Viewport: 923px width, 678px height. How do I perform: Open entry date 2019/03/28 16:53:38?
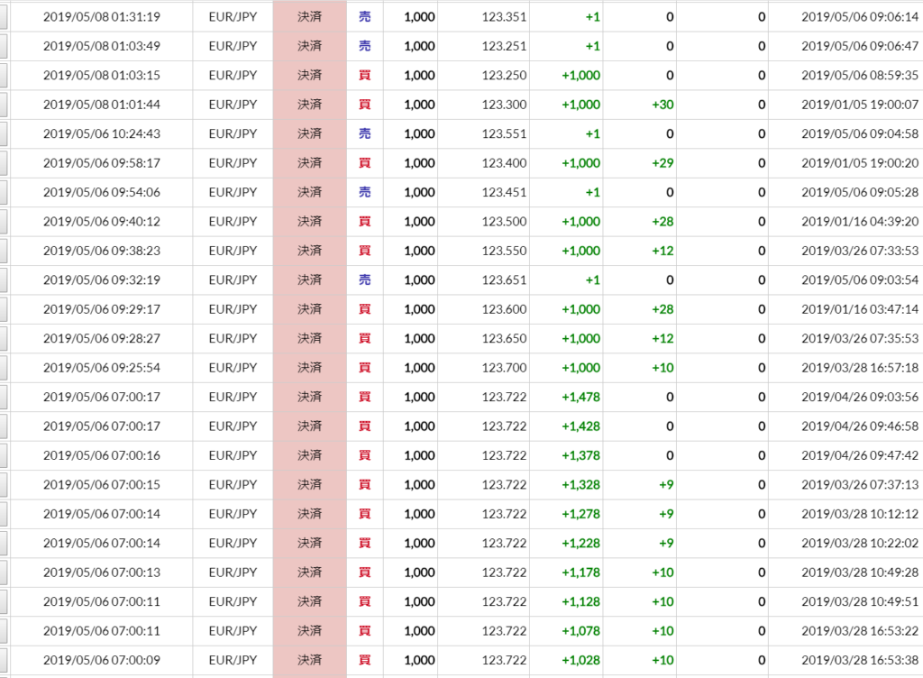[x=860, y=660]
